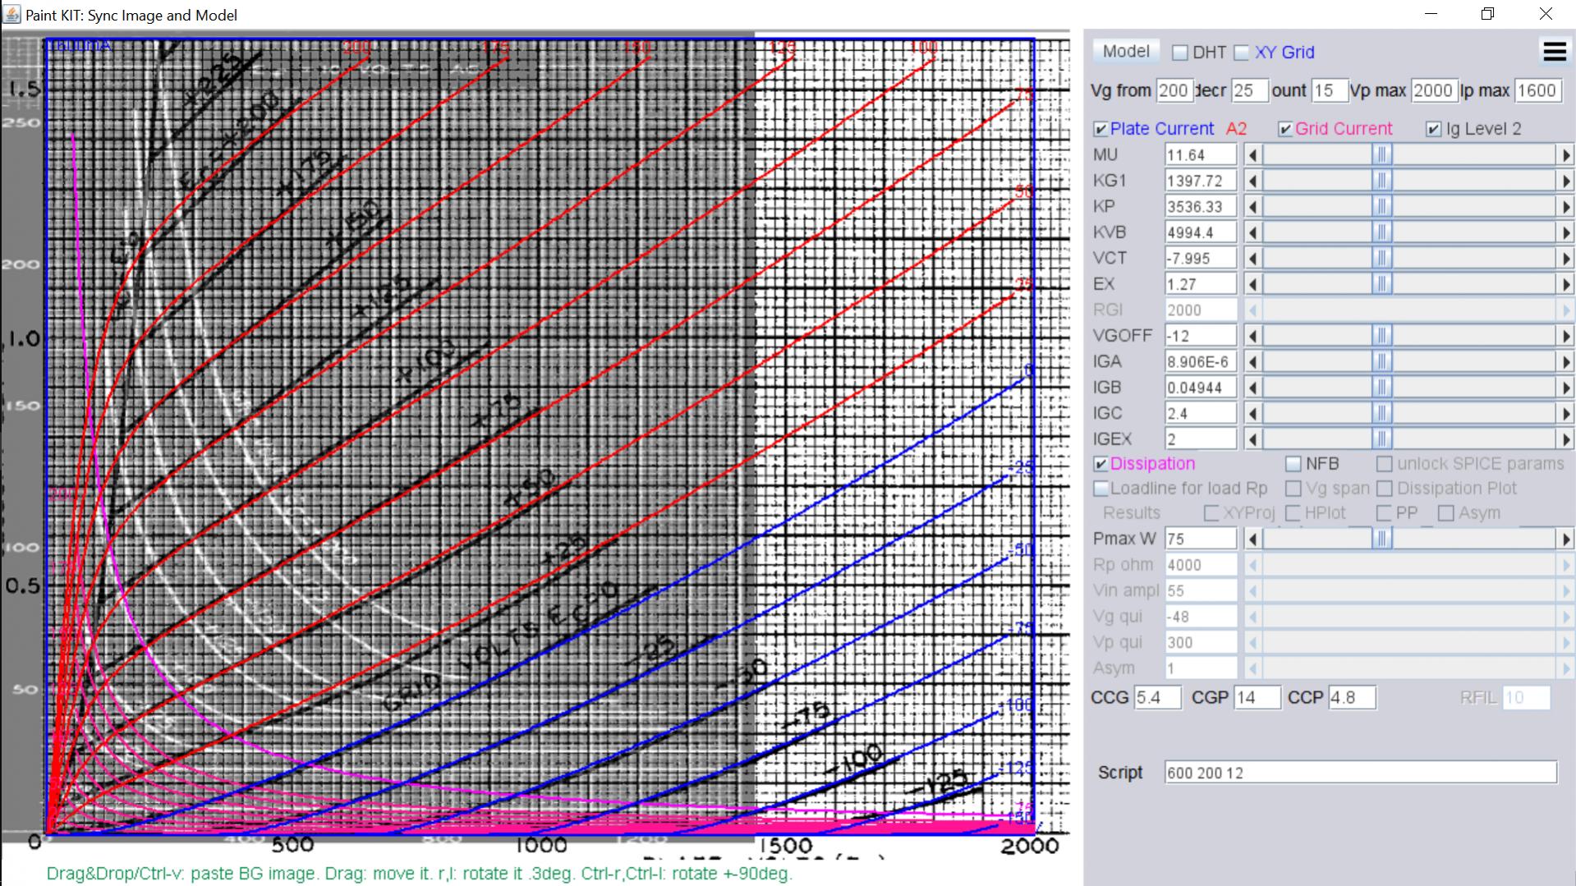
Task: Click the Model button
Action: (1126, 52)
